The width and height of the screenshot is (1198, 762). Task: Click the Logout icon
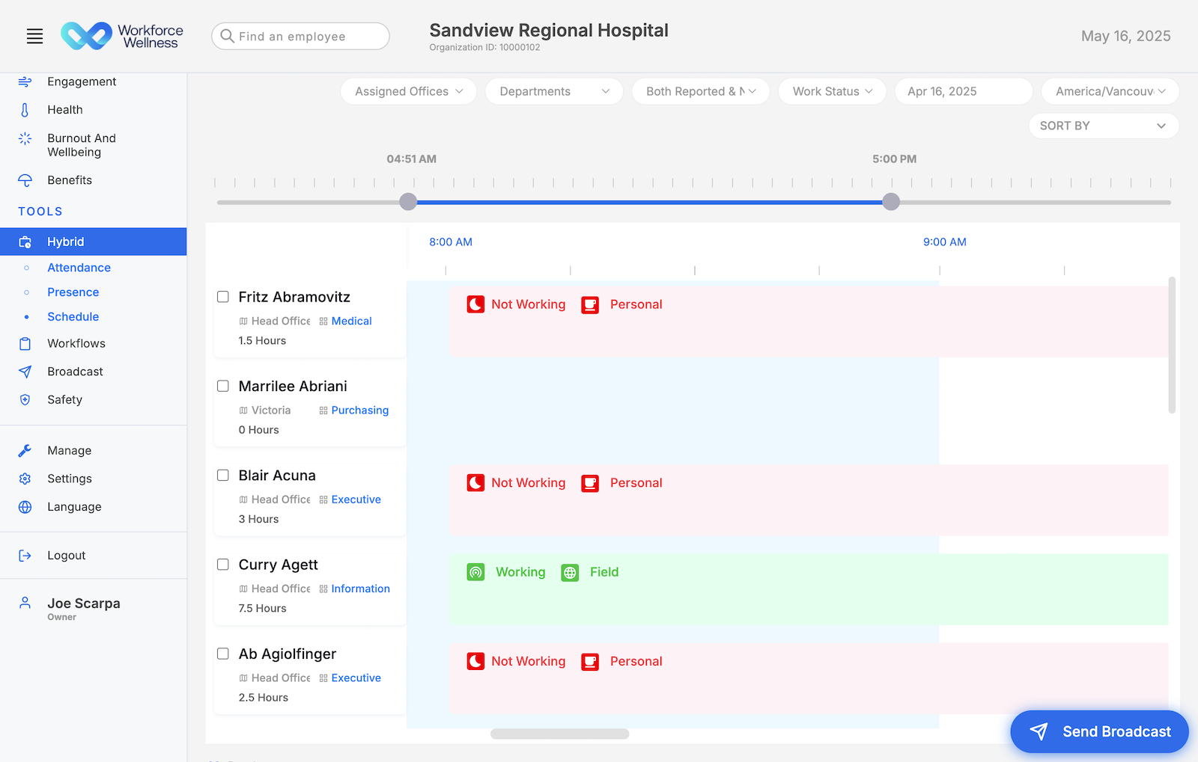point(25,555)
